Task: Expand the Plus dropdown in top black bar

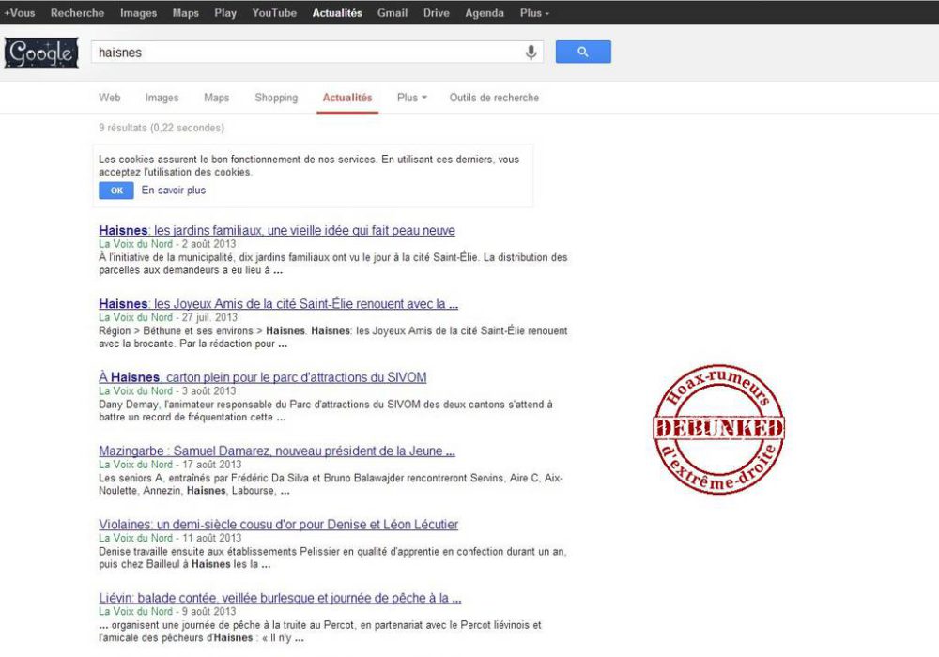Action: tap(534, 12)
